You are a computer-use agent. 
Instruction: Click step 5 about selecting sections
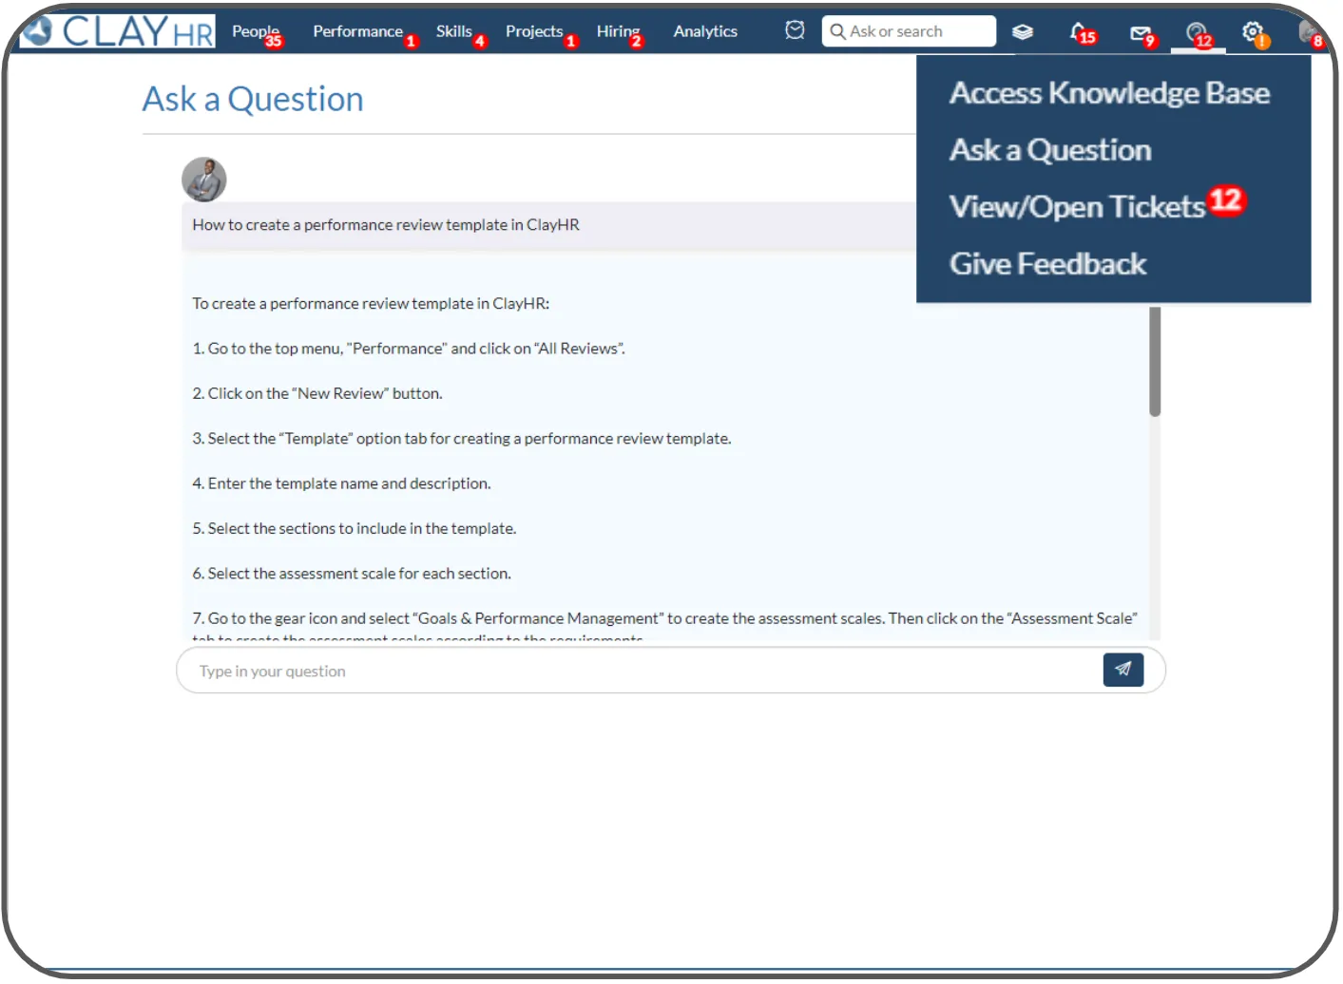click(355, 528)
